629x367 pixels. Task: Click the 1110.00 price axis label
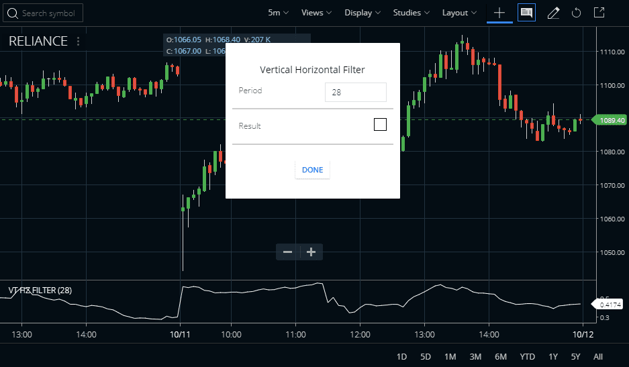612,52
